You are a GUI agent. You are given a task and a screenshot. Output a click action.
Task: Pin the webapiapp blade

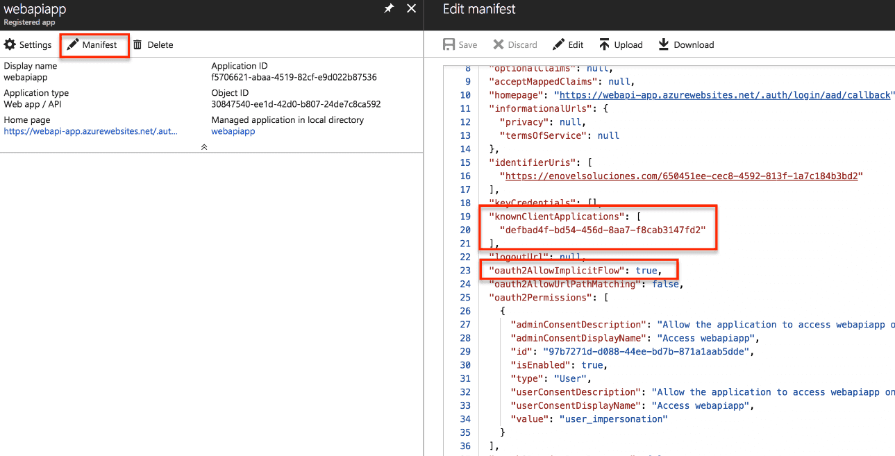pos(389,9)
